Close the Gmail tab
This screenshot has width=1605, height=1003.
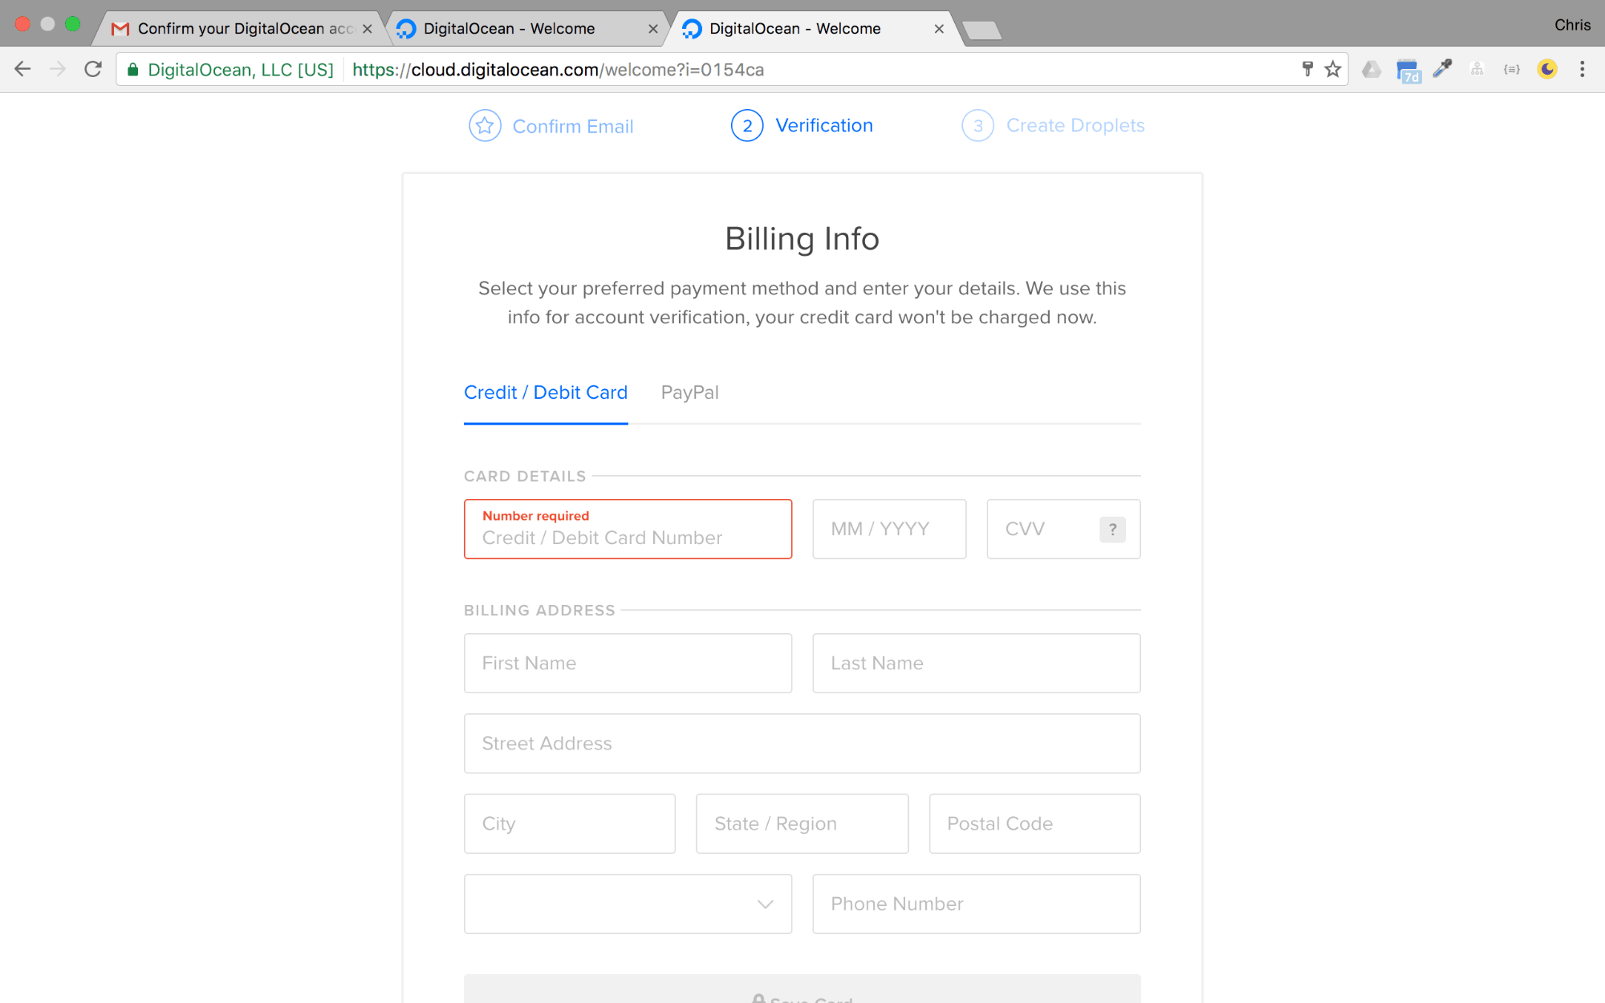click(x=368, y=29)
